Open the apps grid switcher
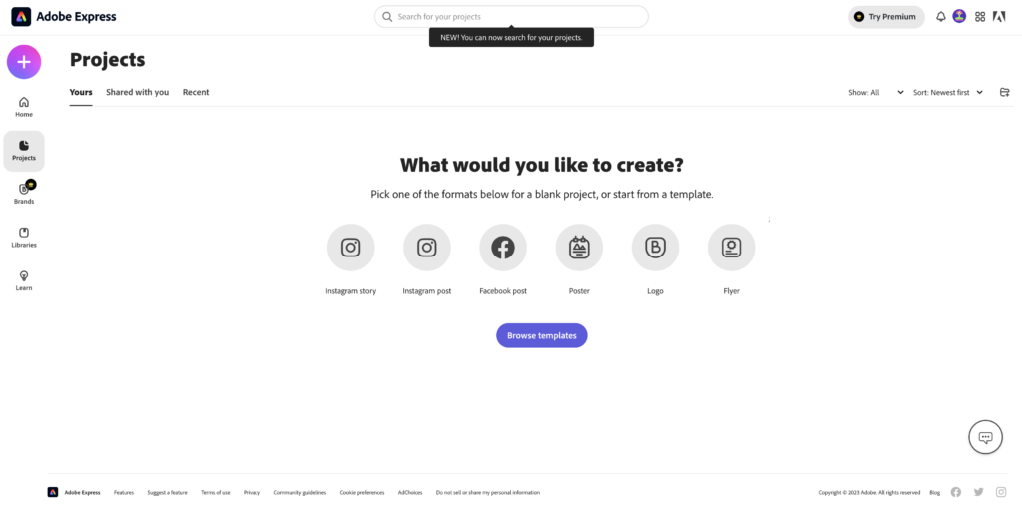 coord(980,17)
